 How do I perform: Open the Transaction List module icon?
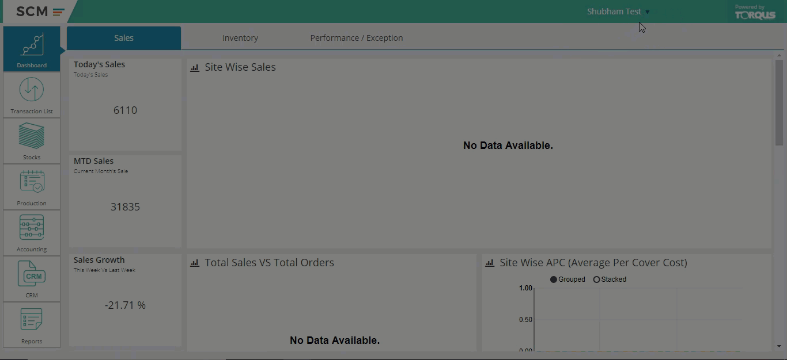pyautogui.click(x=32, y=95)
